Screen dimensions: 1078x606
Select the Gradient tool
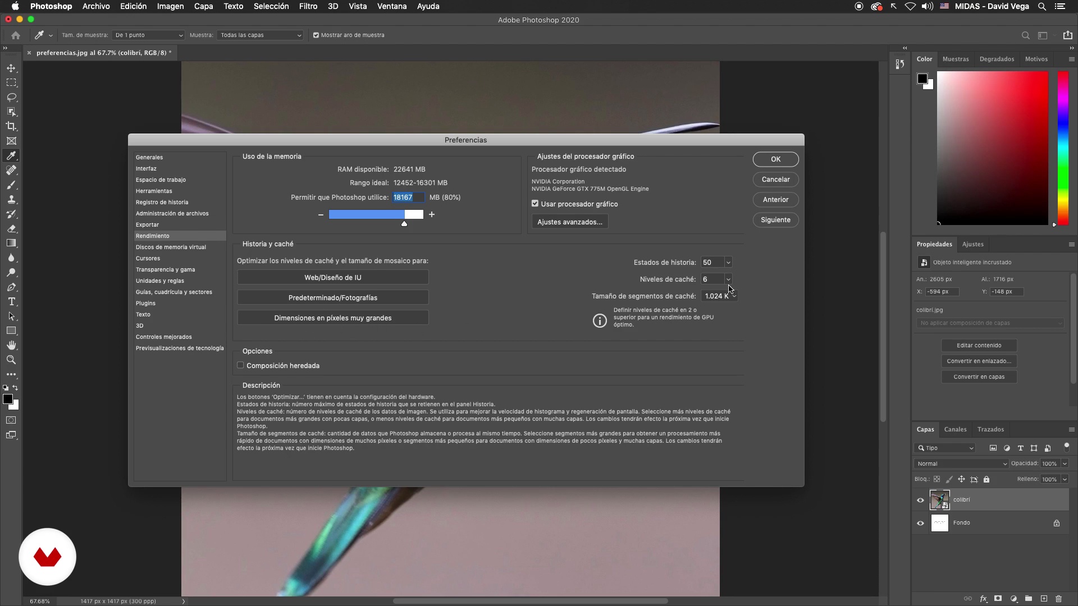point(11,243)
